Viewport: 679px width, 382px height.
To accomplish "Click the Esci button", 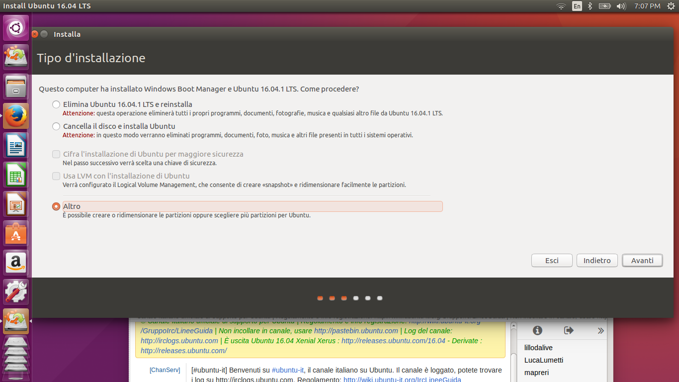I will pyautogui.click(x=552, y=261).
